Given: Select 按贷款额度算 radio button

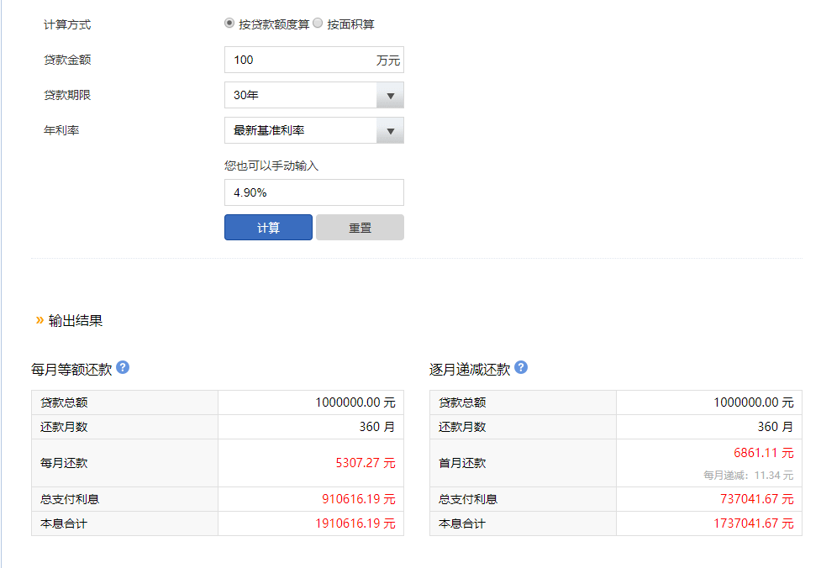Looking at the screenshot, I should coord(229,23).
